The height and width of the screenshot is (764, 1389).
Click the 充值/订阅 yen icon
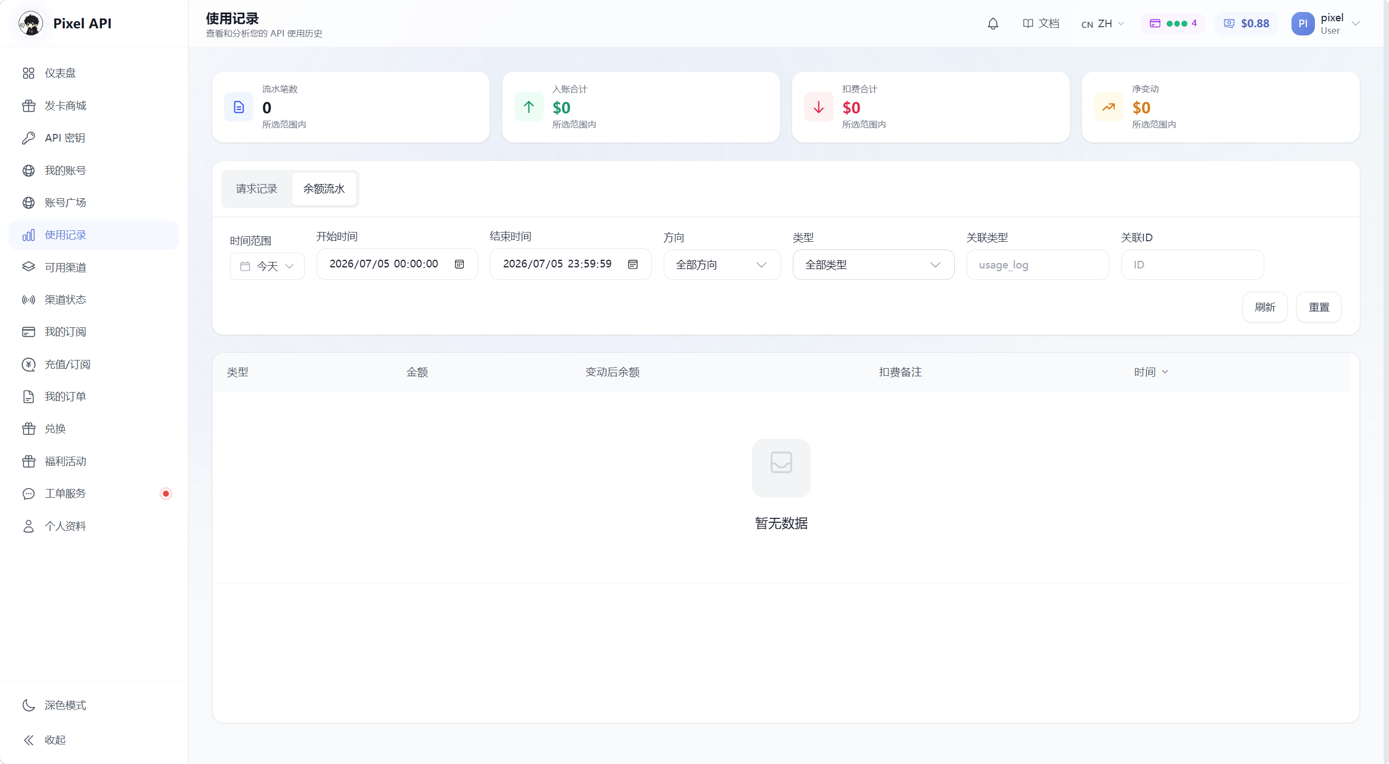[28, 364]
